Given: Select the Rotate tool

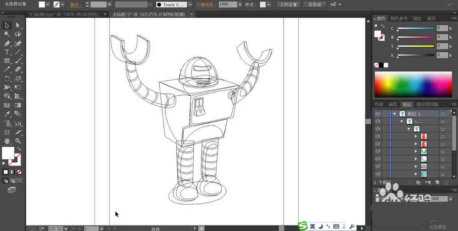Looking at the screenshot, I should (7, 78).
